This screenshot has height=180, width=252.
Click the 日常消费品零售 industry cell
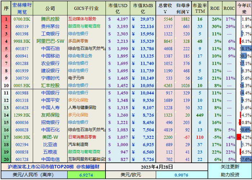click(86, 137)
